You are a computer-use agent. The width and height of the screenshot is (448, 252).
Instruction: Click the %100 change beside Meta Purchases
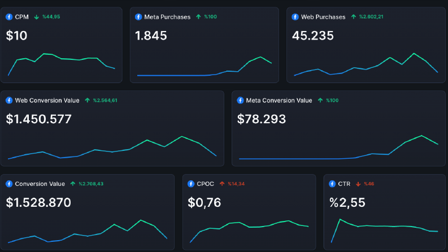pos(210,17)
